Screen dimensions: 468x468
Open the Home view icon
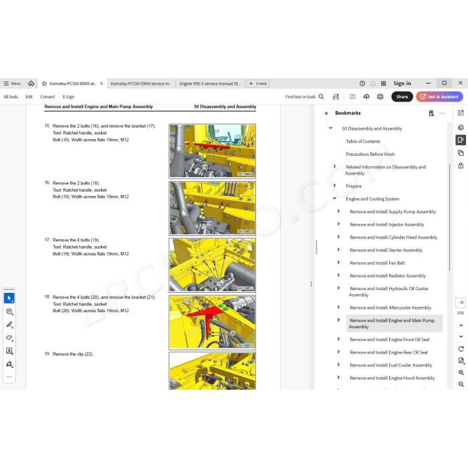(x=31, y=84)
